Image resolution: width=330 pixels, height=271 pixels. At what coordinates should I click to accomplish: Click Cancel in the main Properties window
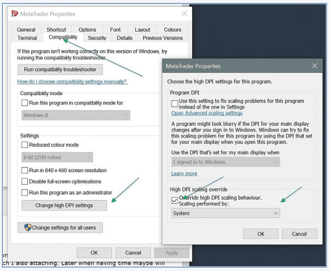click(133, 253)
